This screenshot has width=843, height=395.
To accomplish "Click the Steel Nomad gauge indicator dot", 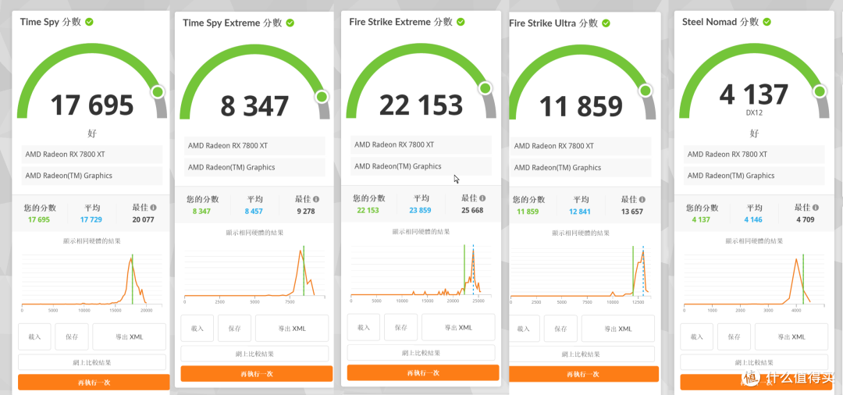I will (x=820, y=91).
